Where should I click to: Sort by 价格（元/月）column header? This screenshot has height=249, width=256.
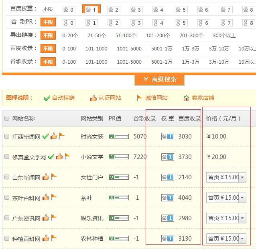tap(223, 118)
